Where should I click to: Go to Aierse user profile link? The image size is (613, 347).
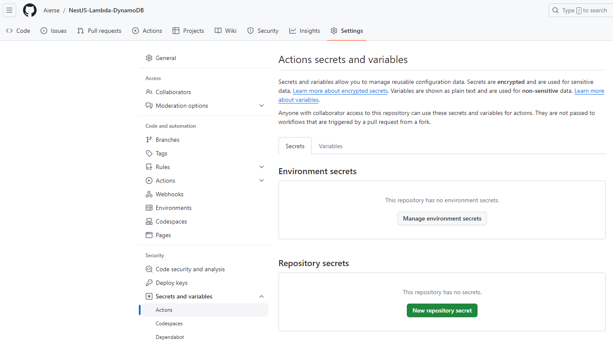click(x=52, y=10)
